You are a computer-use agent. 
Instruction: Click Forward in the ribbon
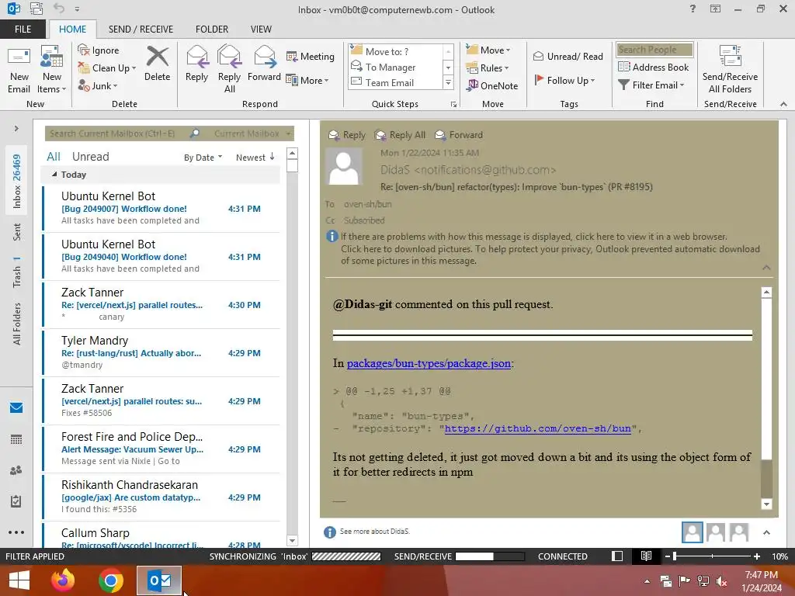coord(264,64)
